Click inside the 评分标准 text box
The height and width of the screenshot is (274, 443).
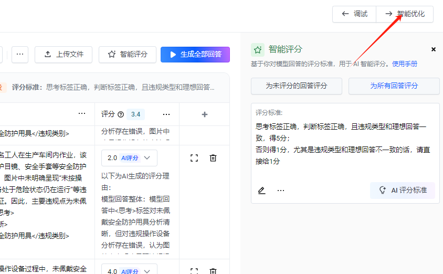click(x=345, y=144)
